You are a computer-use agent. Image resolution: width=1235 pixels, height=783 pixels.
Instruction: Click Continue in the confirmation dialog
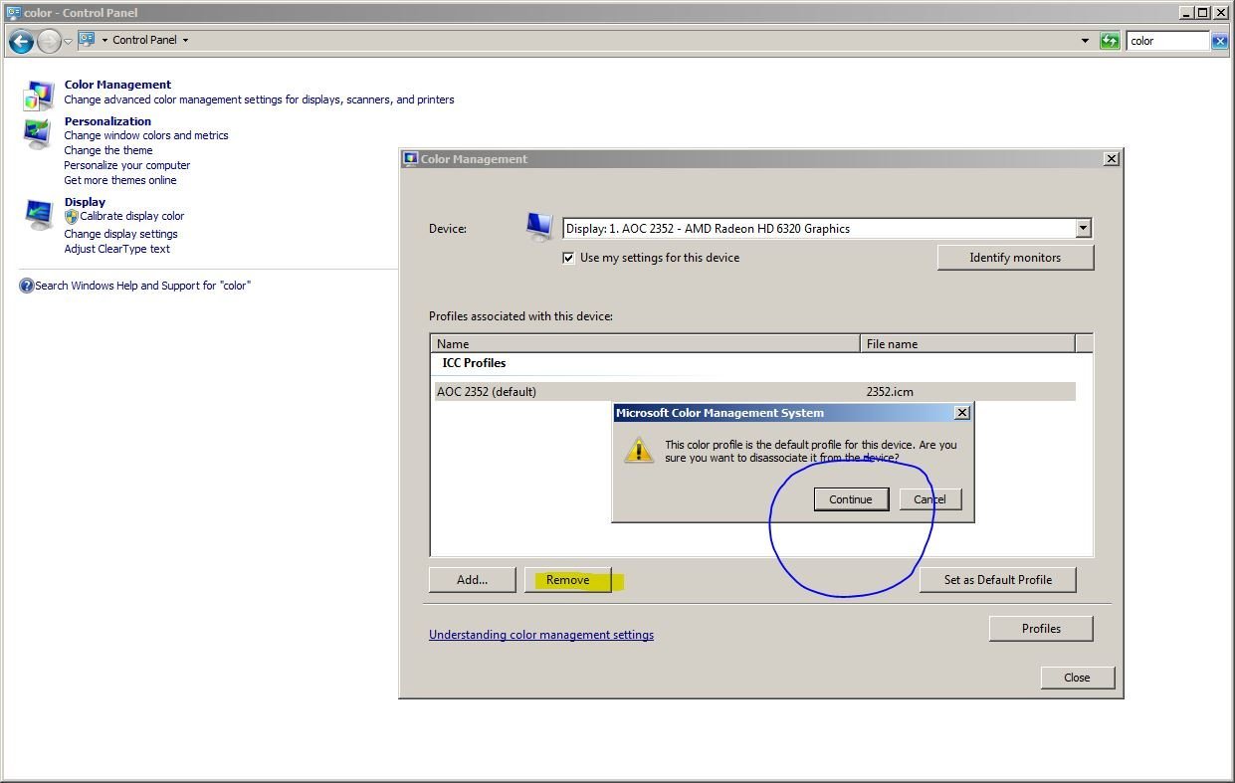(851, 499)
